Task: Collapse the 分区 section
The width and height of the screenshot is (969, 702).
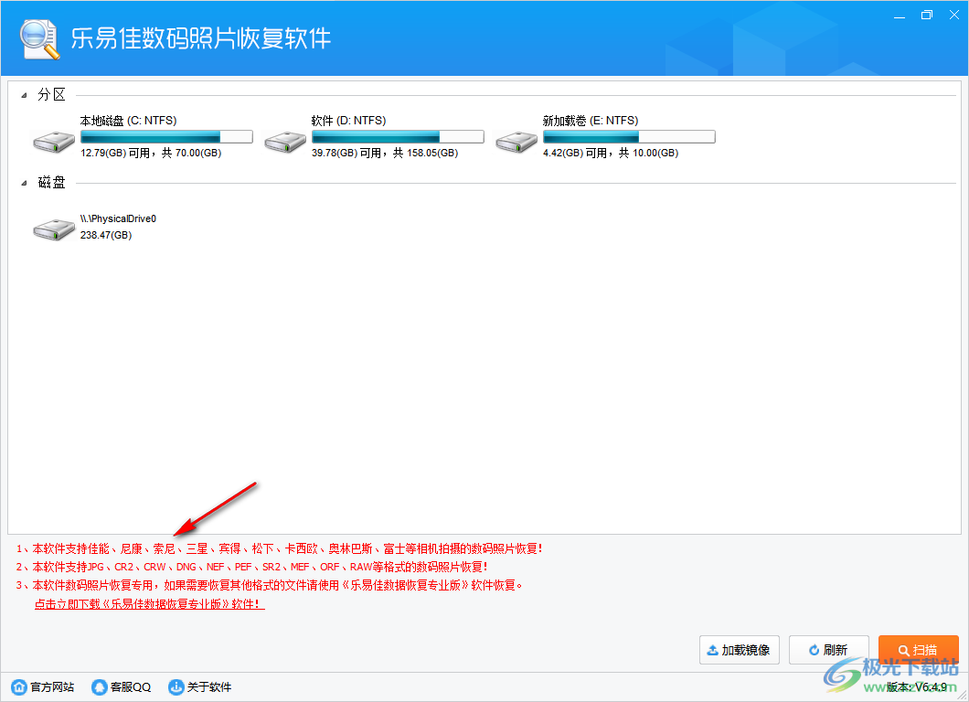Action: click(x=24, y=95)
